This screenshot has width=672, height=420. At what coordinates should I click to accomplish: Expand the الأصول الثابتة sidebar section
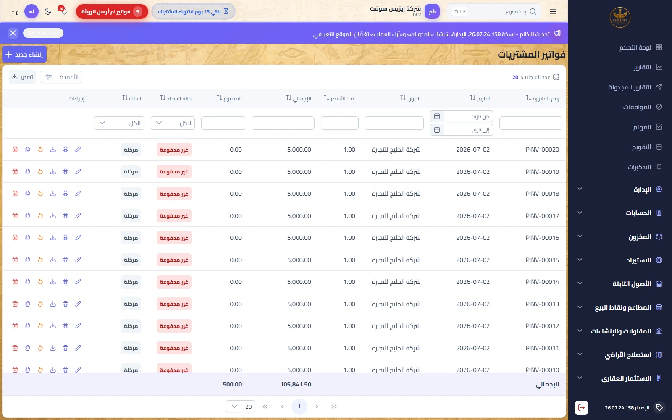click(x=620, y=284)
